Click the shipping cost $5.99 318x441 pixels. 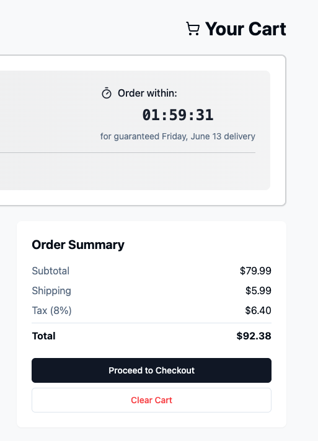[x=258, y=290]
